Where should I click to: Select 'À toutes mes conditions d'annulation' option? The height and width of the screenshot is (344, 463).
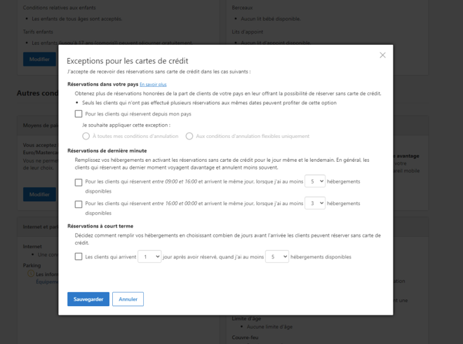click(86, 136)
